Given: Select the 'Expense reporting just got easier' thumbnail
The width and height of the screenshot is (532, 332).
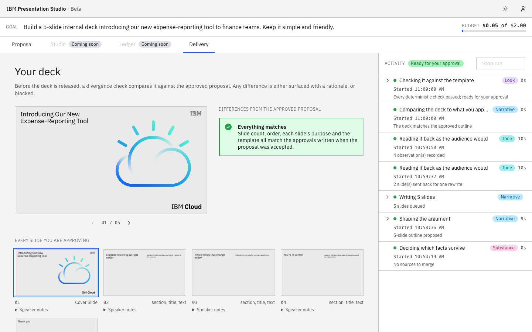Looking at the screenshot, I should point(145,273).
